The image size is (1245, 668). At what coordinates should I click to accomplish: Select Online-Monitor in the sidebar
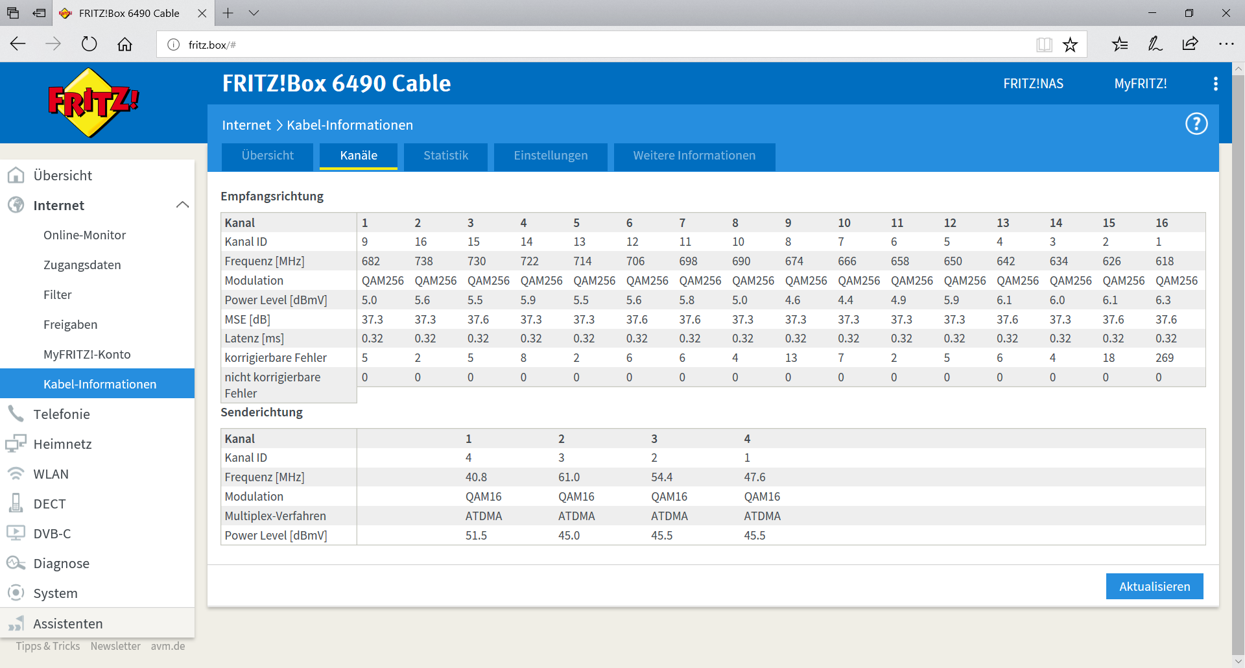coord(84,235)
